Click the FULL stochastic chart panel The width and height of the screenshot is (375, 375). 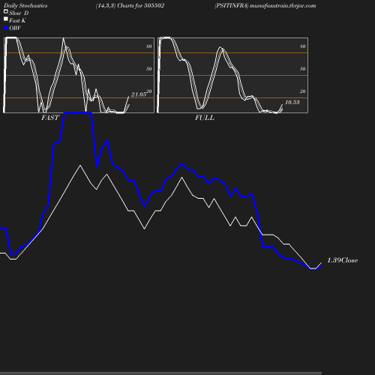(x=232, y=75)
